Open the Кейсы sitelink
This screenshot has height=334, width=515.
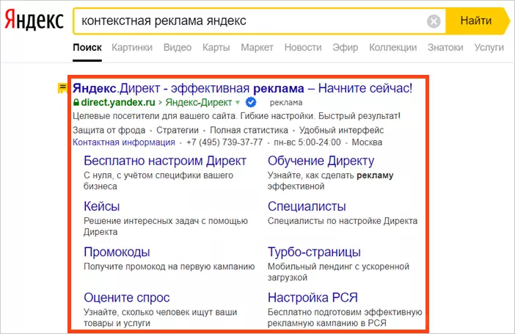click(x=101, y=206)
